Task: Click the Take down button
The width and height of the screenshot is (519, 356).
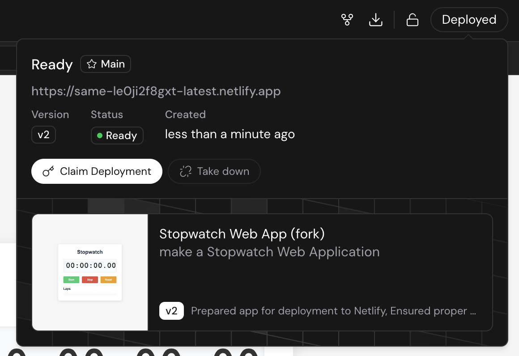Action: 214,171
